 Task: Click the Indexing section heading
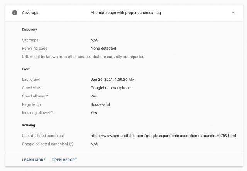[x=29, y=125]
